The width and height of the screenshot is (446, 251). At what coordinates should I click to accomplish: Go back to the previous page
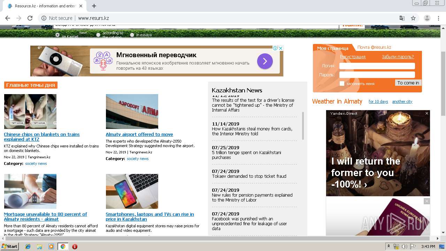pyautogui.click(x=8, y=18)
